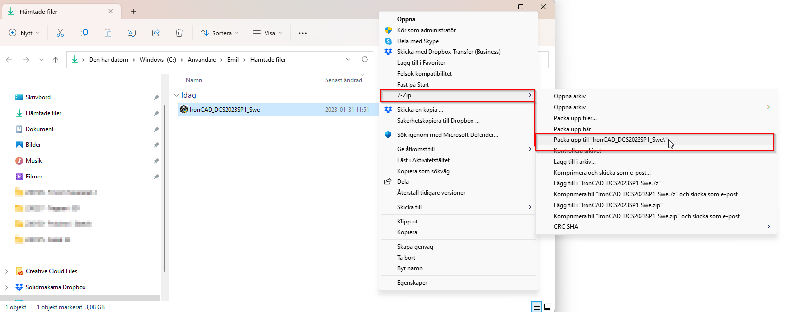The height and width of the screenshot is (312, 800).
Task: Click the navigation pane scrollbar
Action: point(165,188)
